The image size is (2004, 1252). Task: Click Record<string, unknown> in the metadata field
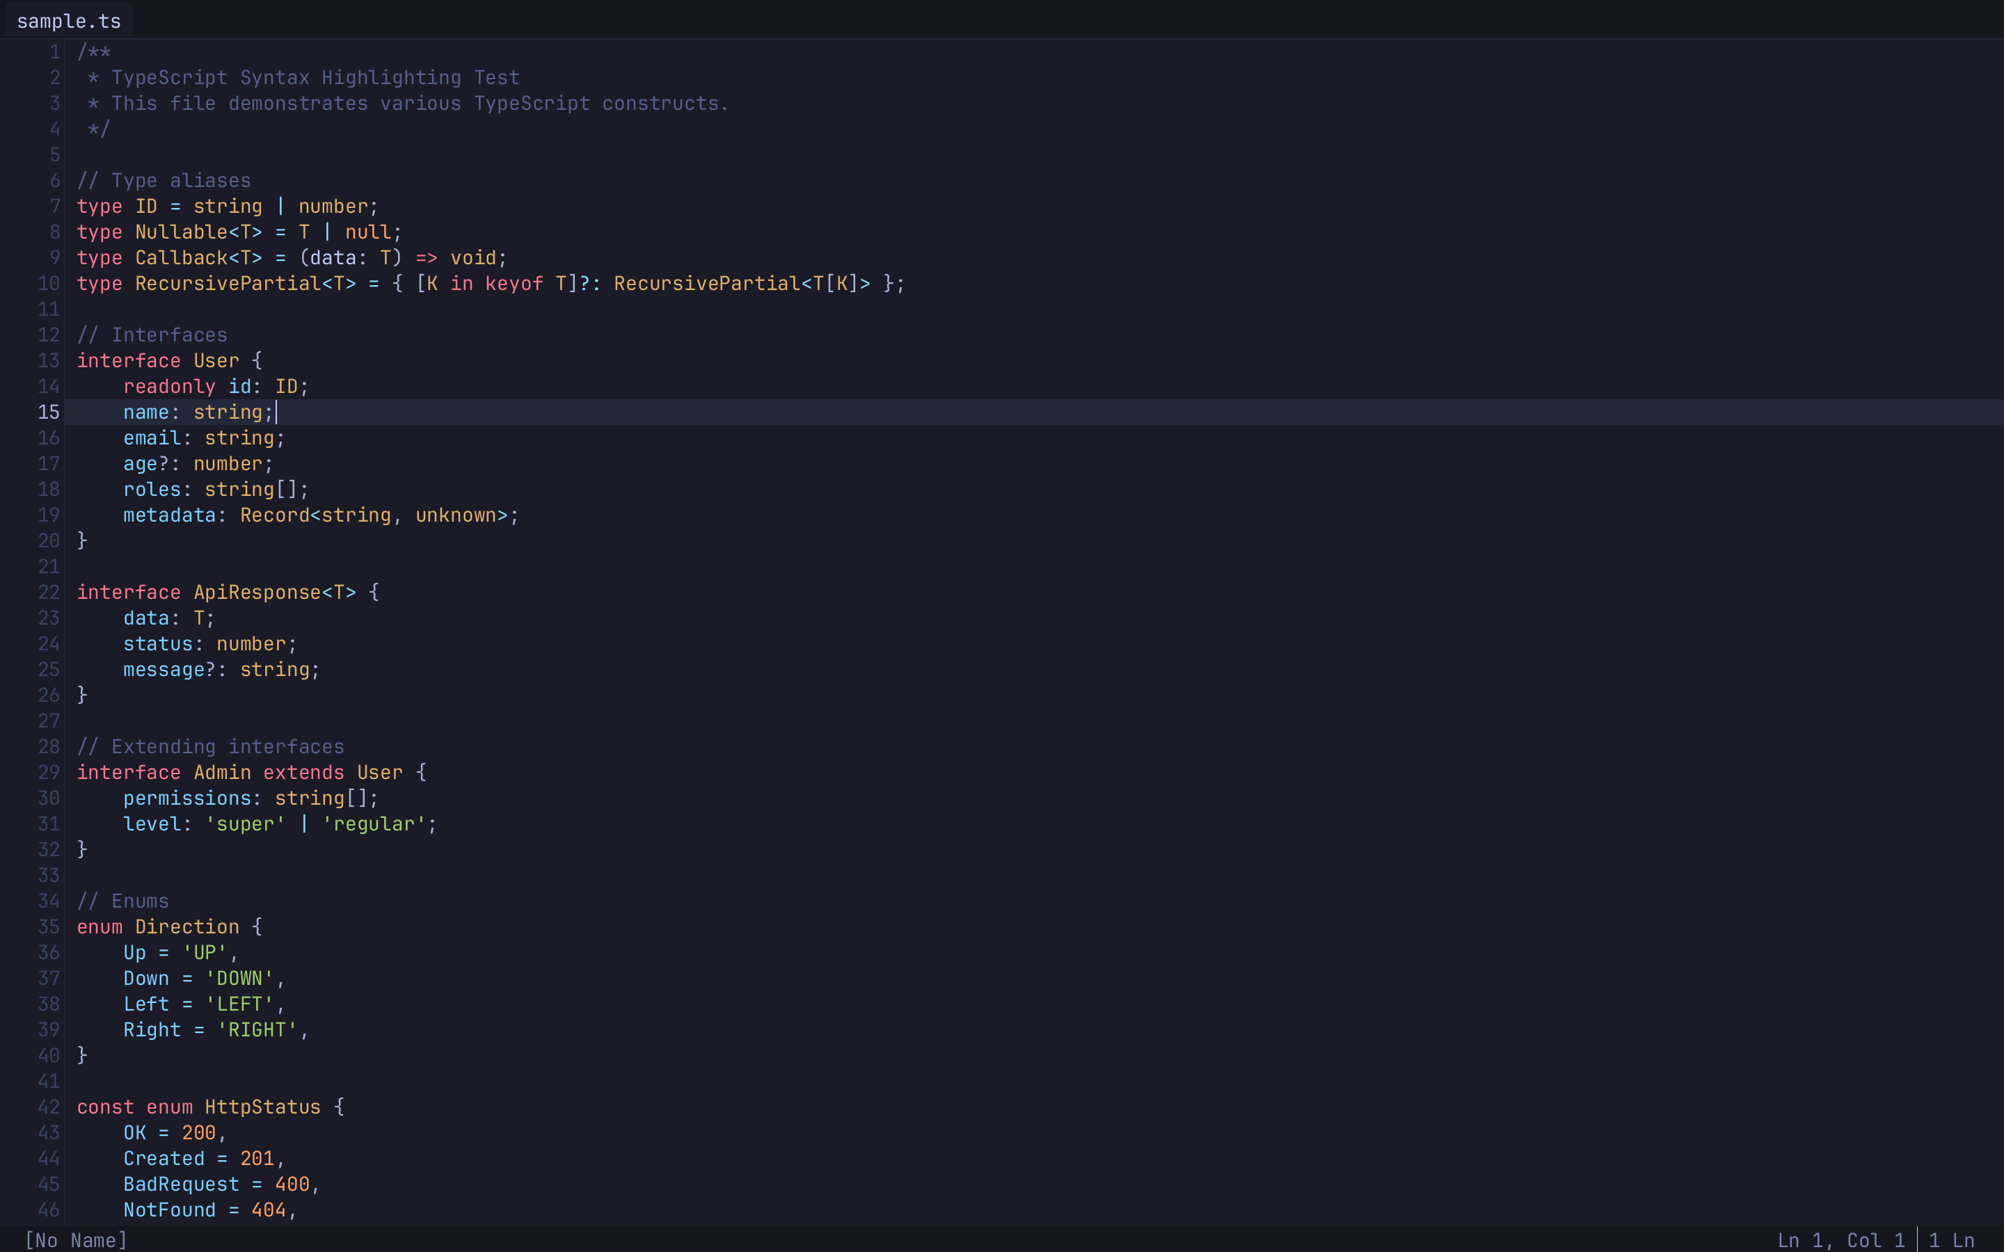pos(376,514)
